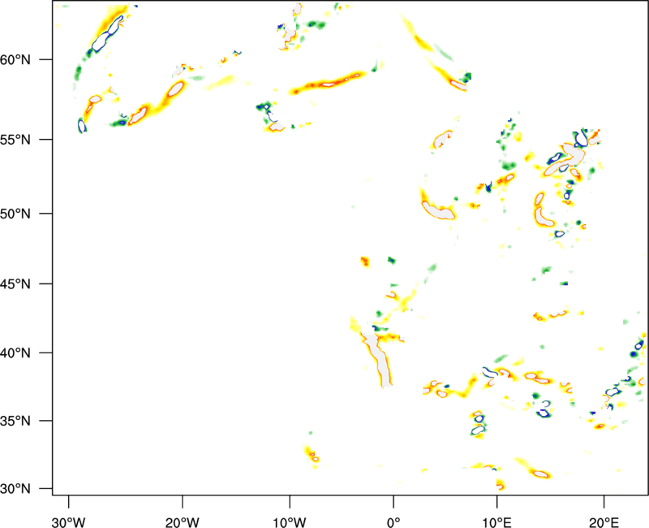
Task: Click the 0° longitude label
Action: coord(393,522)
